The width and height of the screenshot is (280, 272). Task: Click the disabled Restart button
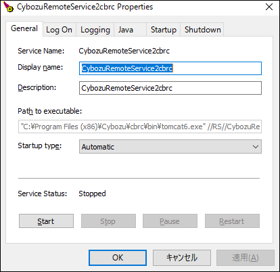tap(232, 221)
